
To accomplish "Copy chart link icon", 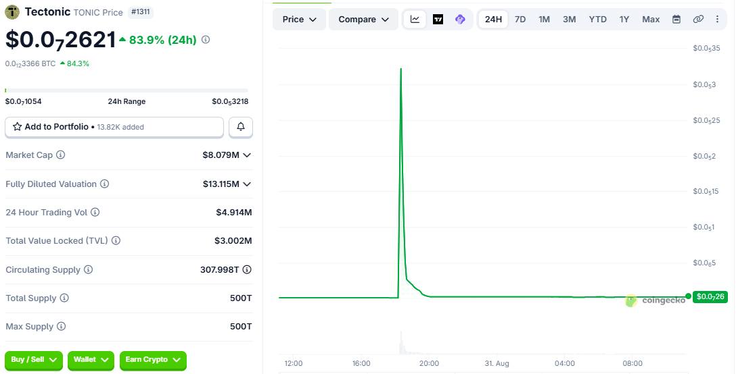I will [698, 19].
